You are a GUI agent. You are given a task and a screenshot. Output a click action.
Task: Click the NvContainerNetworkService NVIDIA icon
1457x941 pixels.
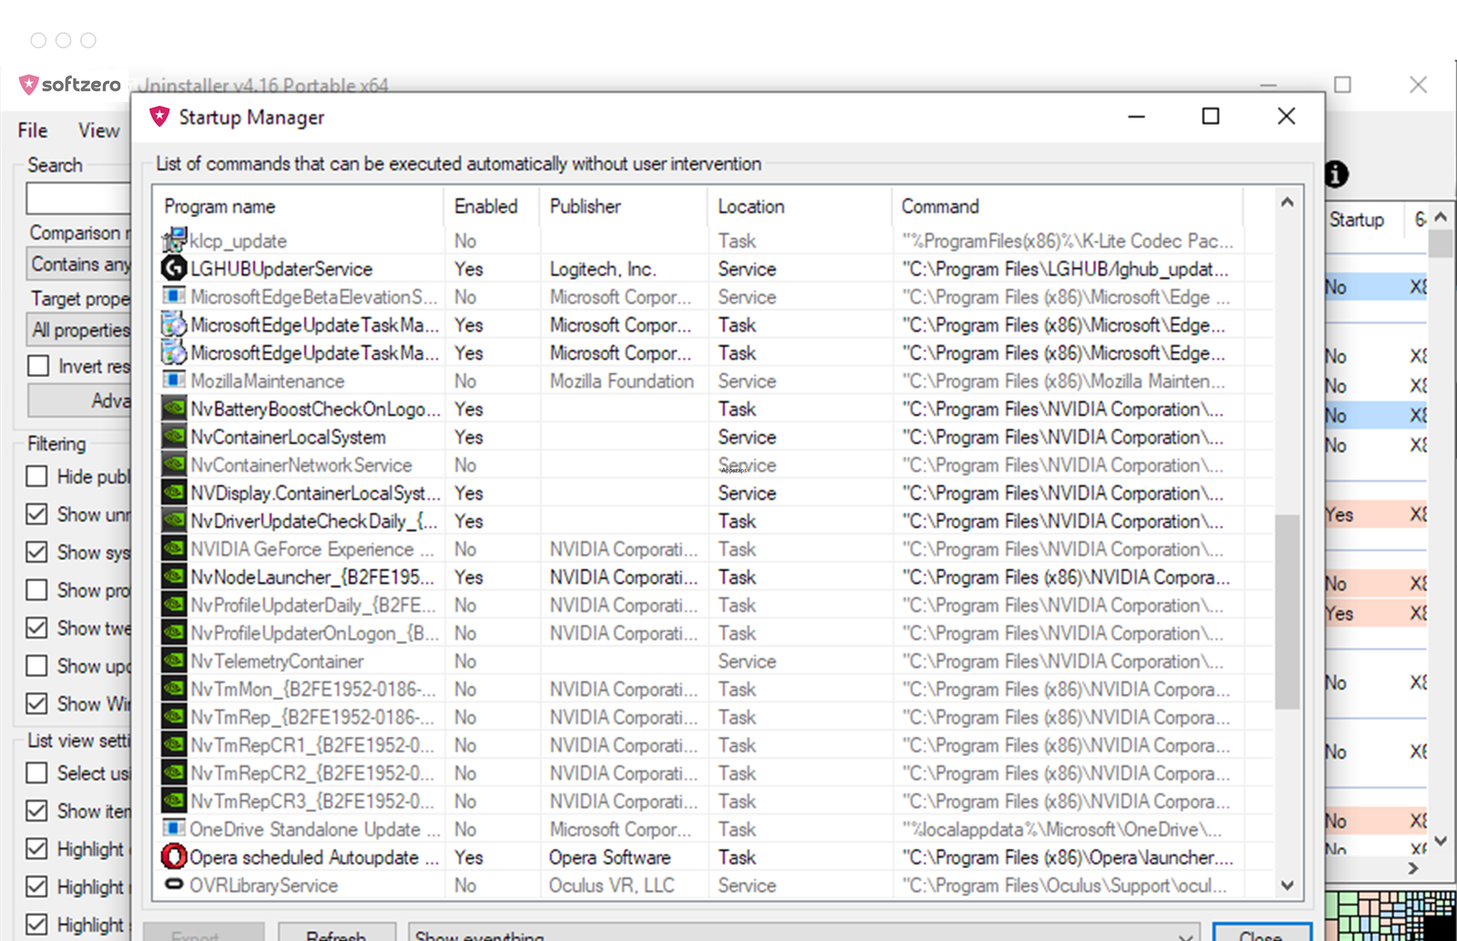(x=174, y=465)
